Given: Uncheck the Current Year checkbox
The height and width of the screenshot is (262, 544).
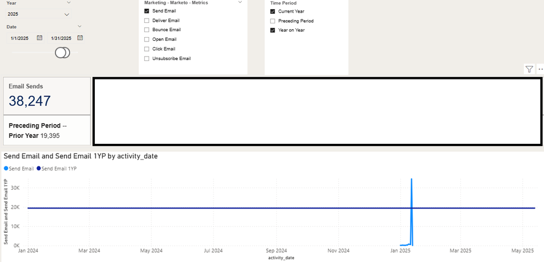Looking at the screenshot, I should [x=272, y=11].
